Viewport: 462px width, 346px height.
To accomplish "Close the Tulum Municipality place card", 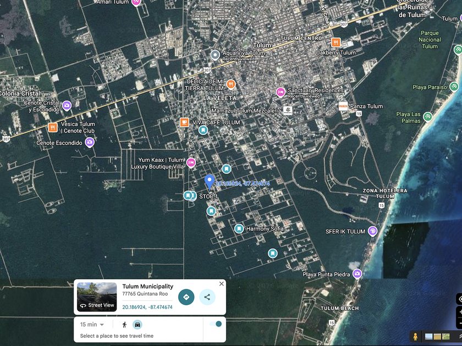I will tap(222, 283).
